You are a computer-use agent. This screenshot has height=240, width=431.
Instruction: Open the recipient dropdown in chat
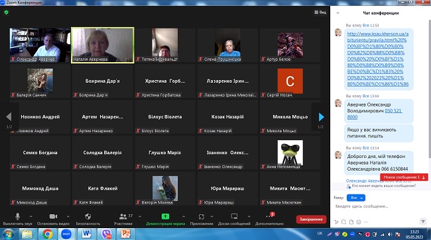(x=356, y=198)
